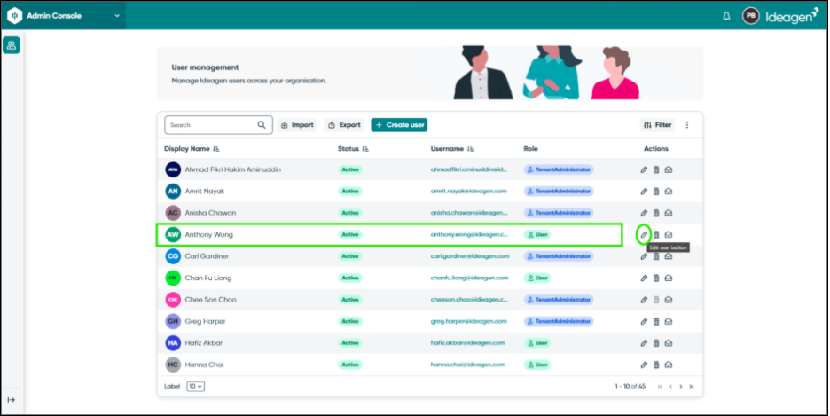Click the Import button
830x416 pixels.
click(297, 125)
